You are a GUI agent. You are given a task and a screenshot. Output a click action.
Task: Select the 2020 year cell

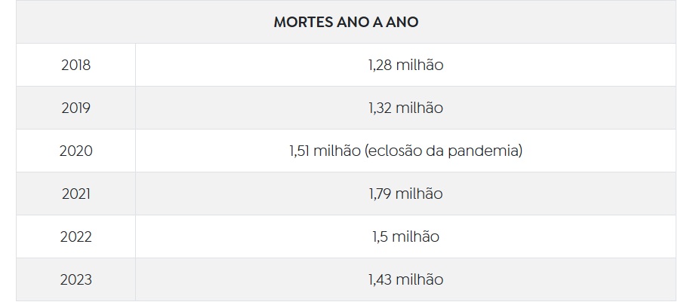75,151
